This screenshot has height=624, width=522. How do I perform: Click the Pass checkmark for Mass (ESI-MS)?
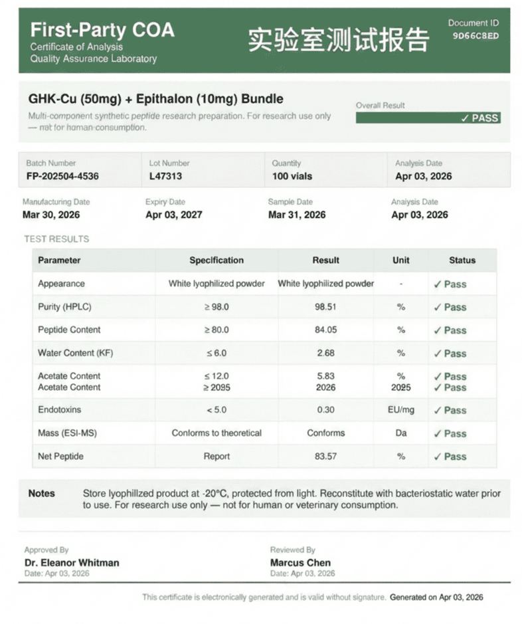click(450, 433)
